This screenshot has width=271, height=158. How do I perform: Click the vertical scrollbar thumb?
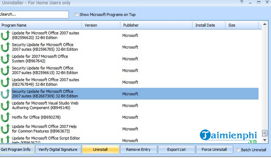265,133
